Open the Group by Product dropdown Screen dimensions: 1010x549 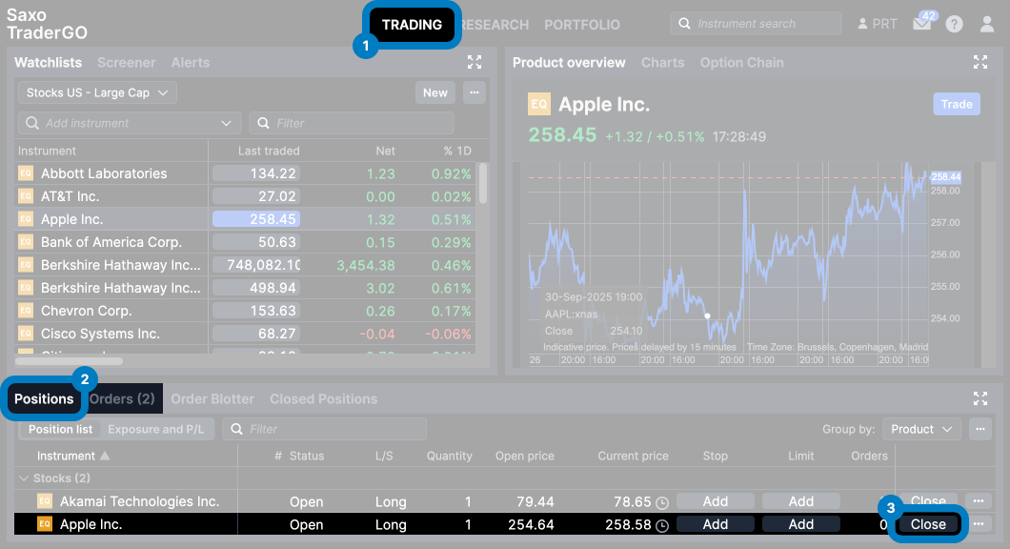921,430
